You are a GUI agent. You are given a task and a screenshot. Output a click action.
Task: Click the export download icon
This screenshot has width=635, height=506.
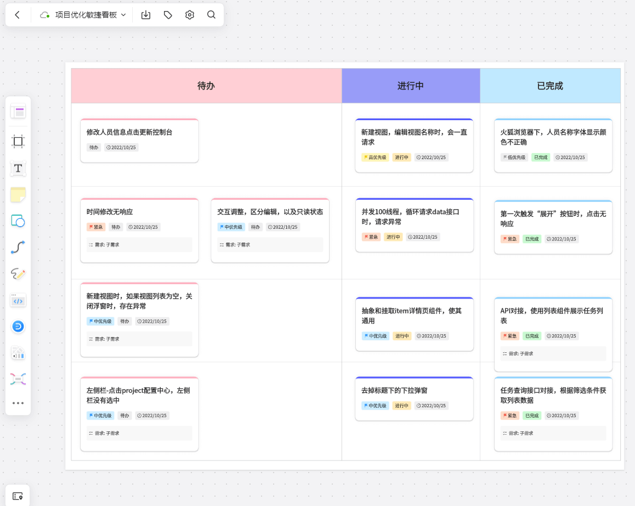tap(146, 15)
